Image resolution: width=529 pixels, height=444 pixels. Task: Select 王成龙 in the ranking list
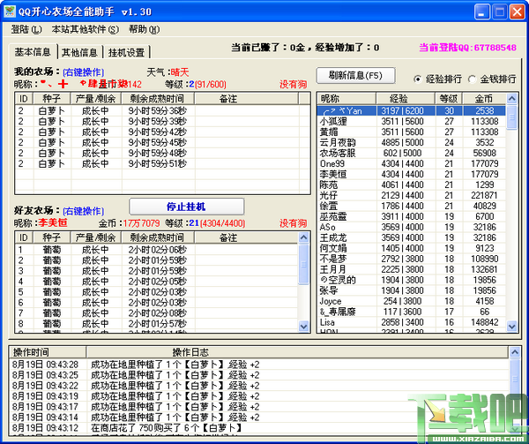411,237
